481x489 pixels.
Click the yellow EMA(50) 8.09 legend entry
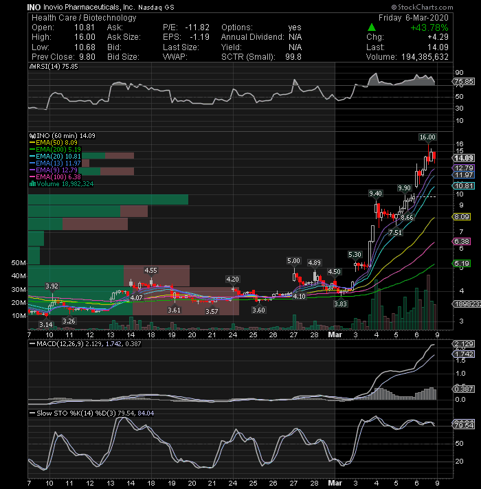click(x=54, y=143)
